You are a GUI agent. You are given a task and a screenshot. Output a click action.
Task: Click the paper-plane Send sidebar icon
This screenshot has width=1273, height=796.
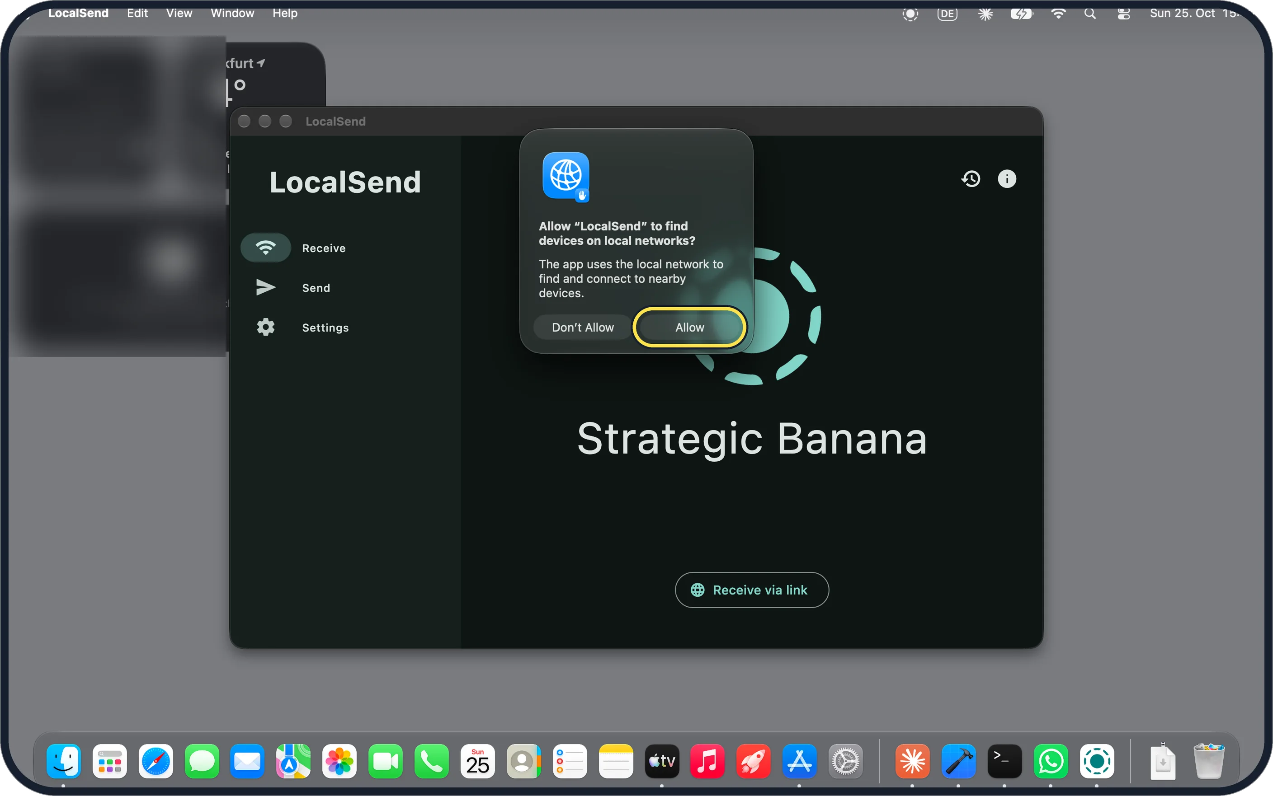[x=265, y=287]
